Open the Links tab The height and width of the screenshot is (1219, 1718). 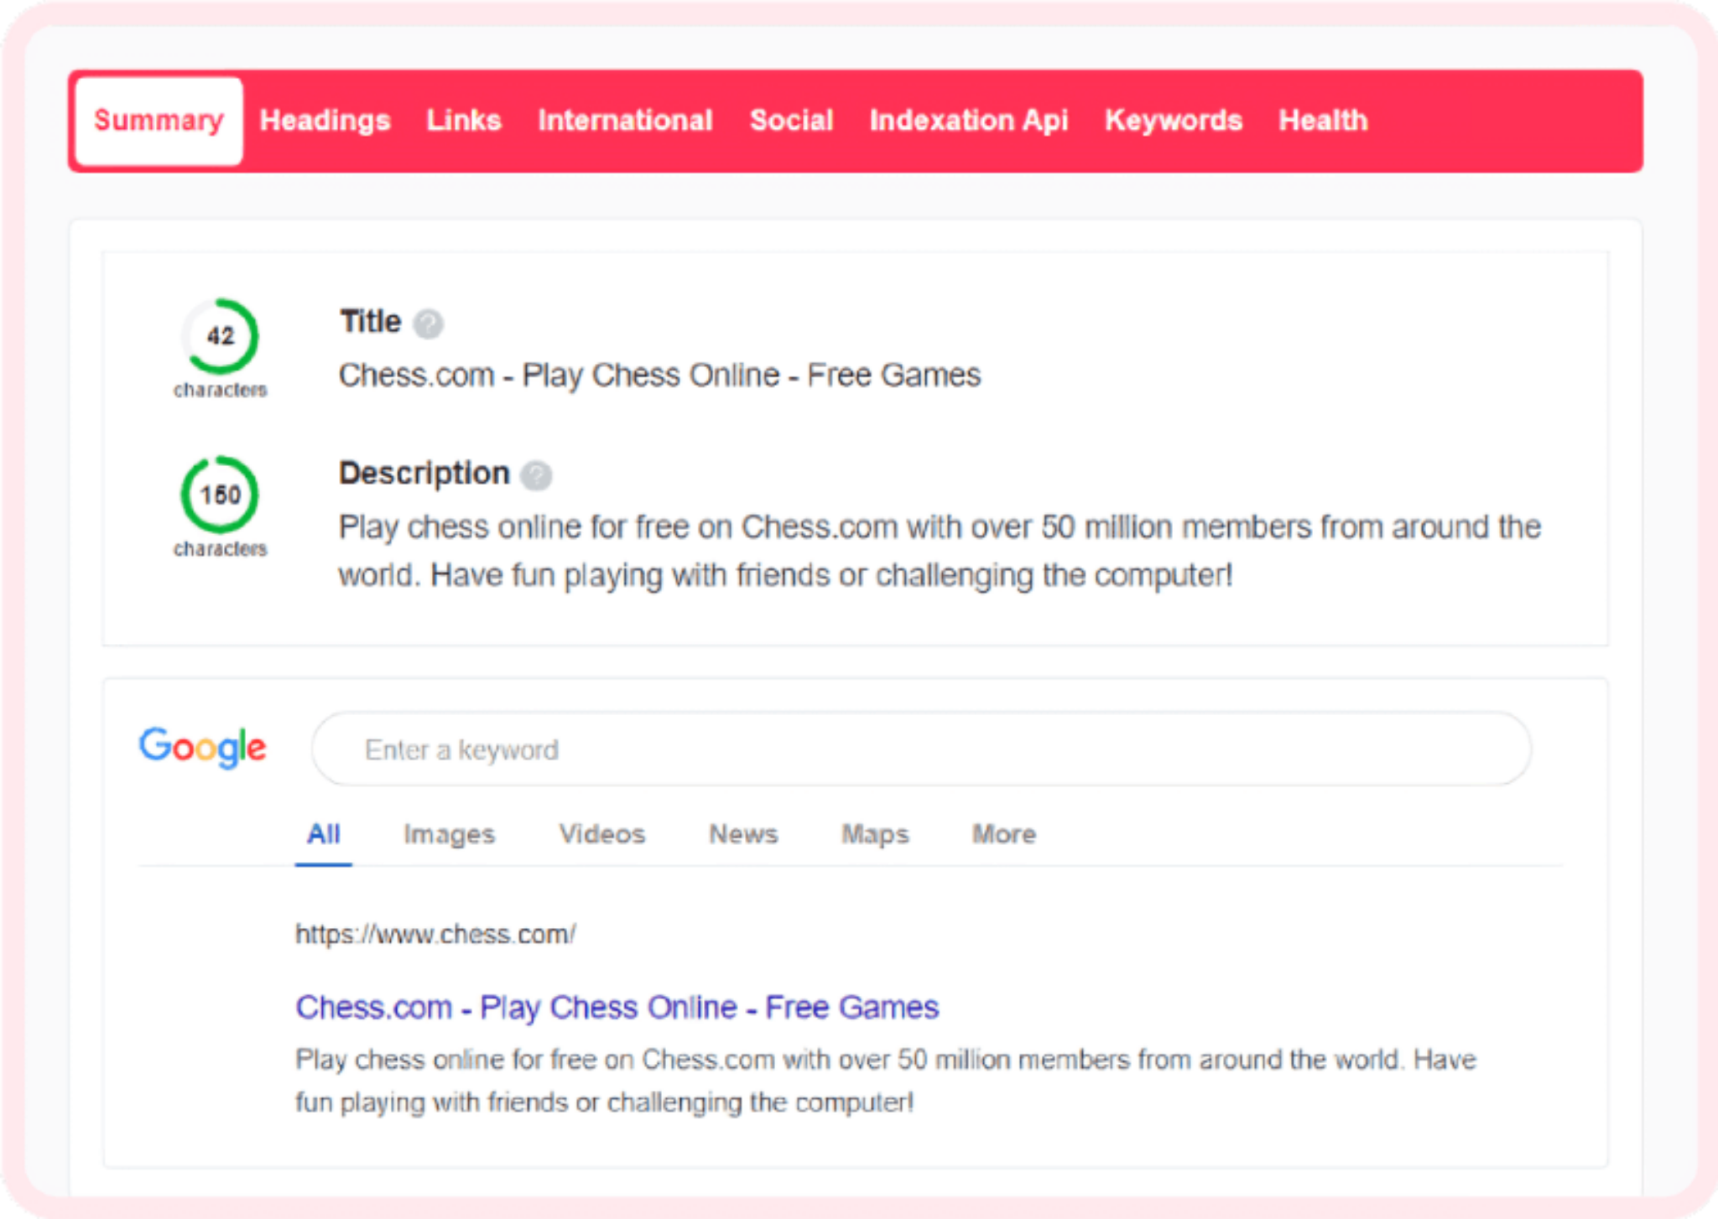464,121
